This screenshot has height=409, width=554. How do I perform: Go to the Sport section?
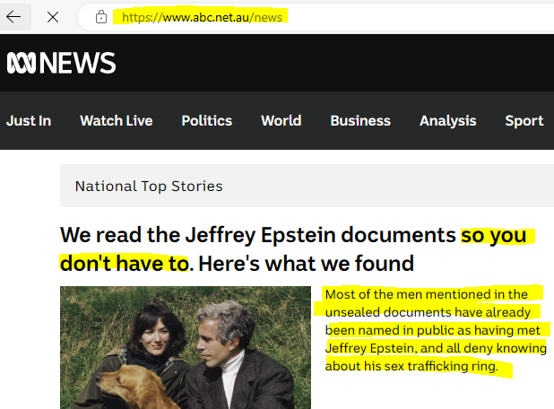(x=524, y=121)
